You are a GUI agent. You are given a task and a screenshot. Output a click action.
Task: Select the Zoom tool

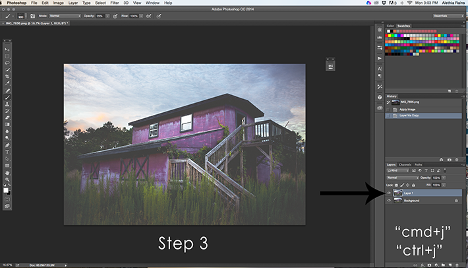coord(7,180)
